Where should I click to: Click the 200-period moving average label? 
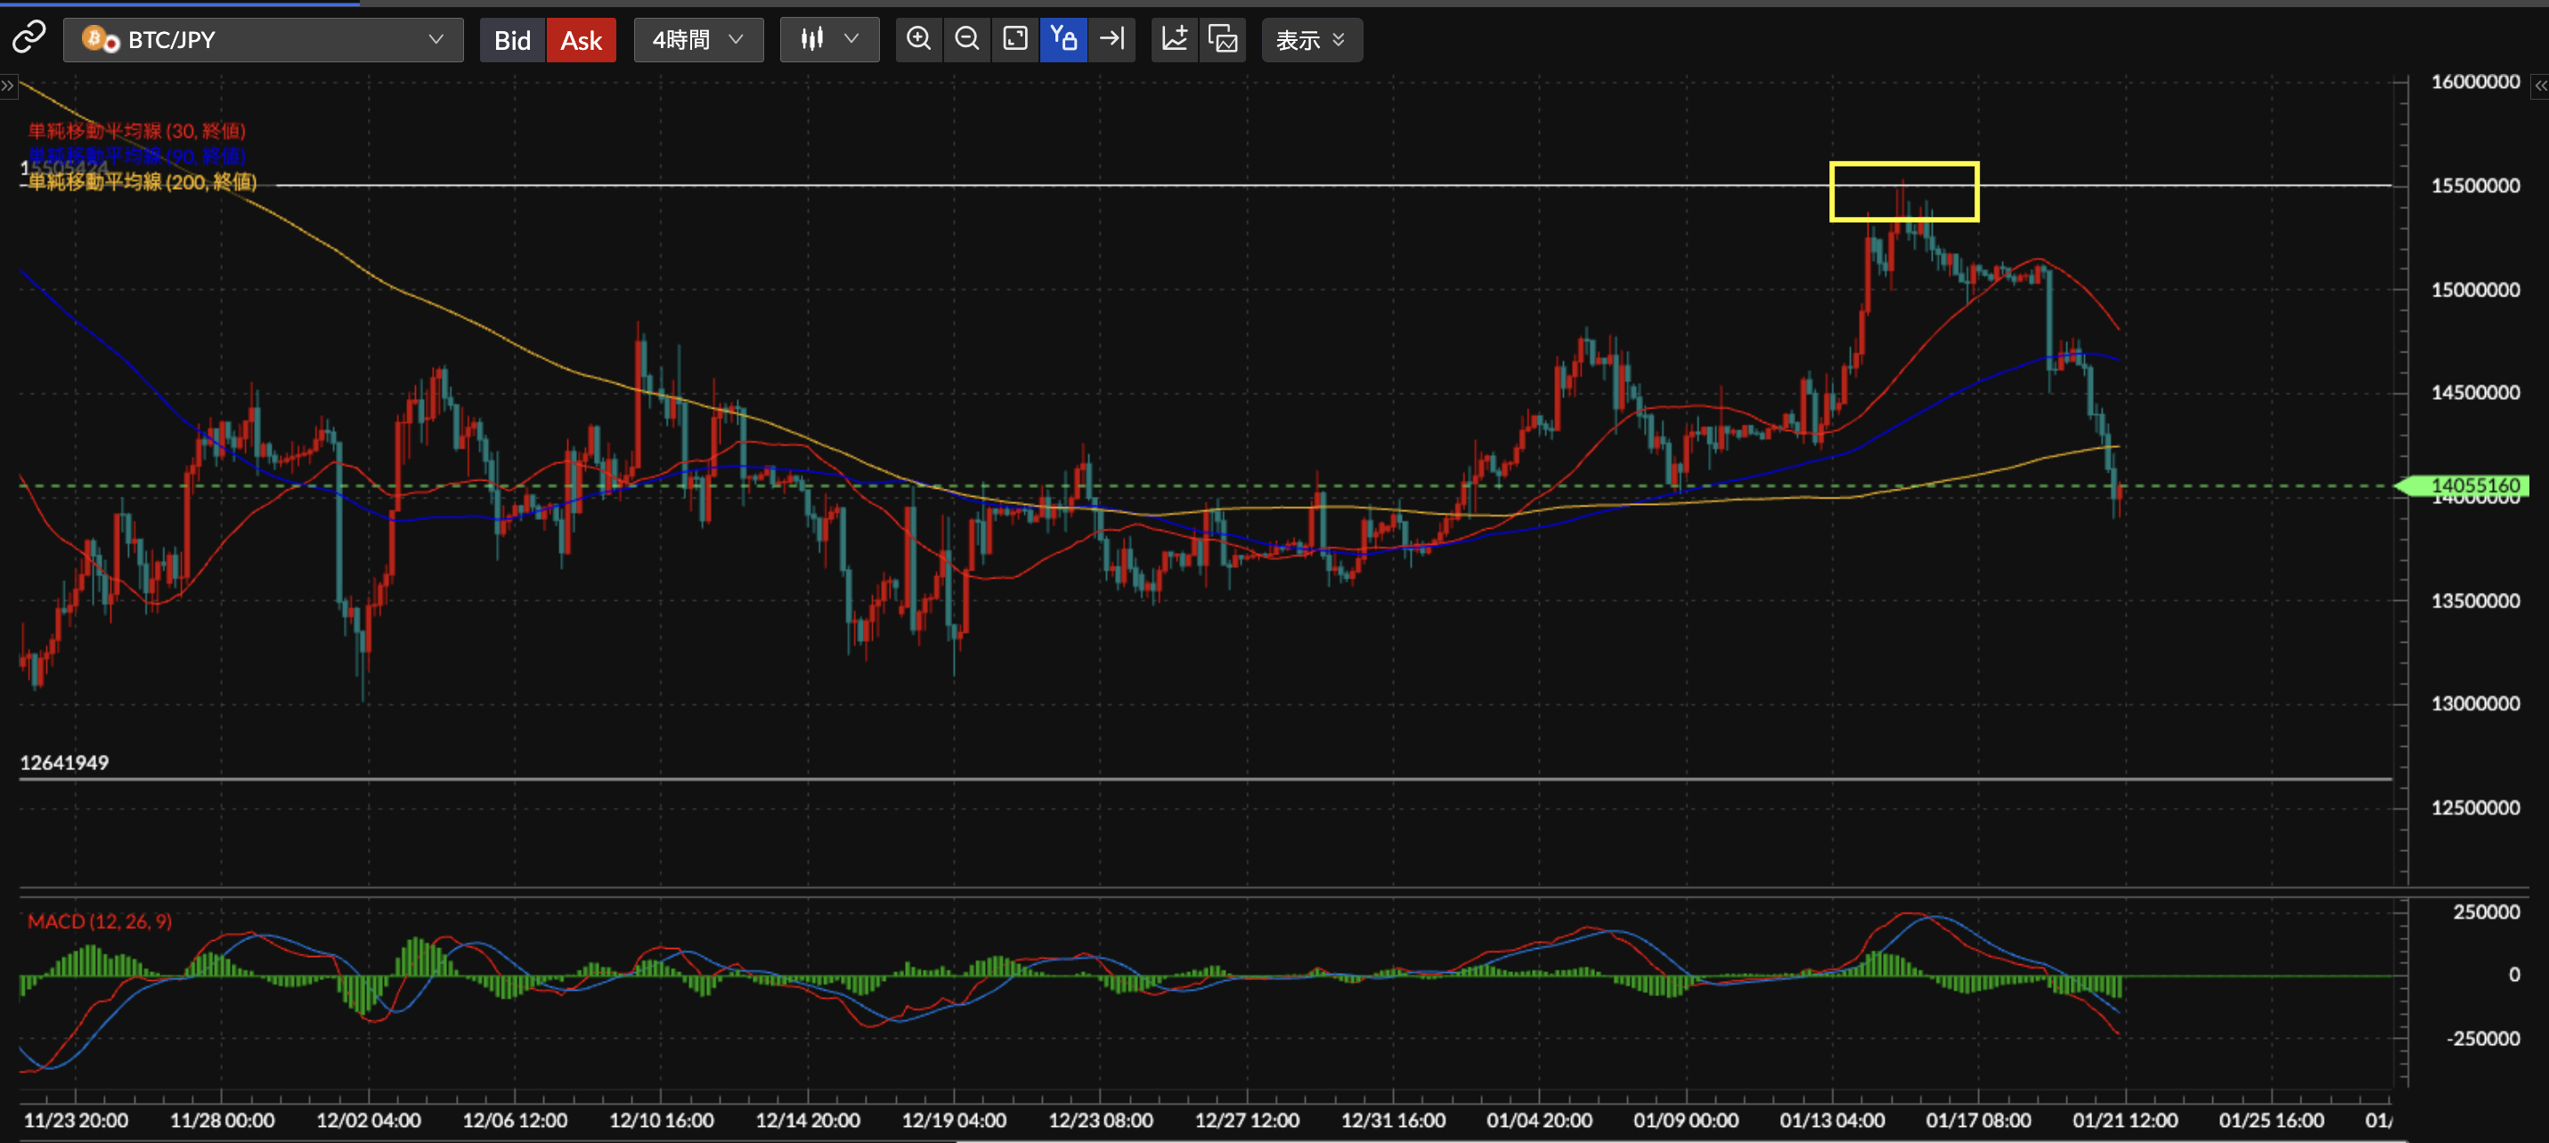142,182
